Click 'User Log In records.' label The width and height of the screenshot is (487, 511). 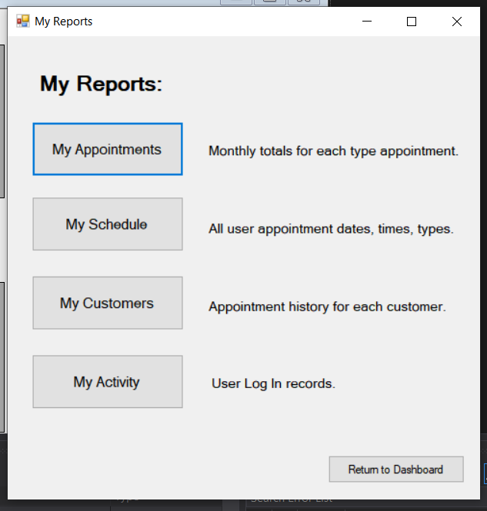[273, 383]
